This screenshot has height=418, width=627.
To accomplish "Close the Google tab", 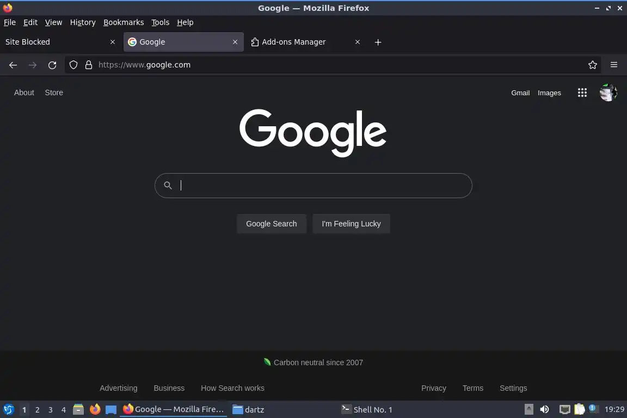I will [235, 42].
